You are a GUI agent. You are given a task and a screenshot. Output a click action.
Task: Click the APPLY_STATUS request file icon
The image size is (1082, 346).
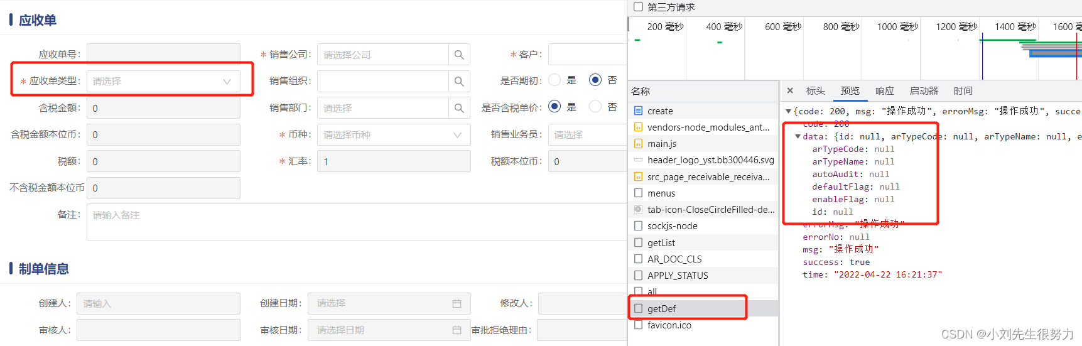tap(638, 275)
